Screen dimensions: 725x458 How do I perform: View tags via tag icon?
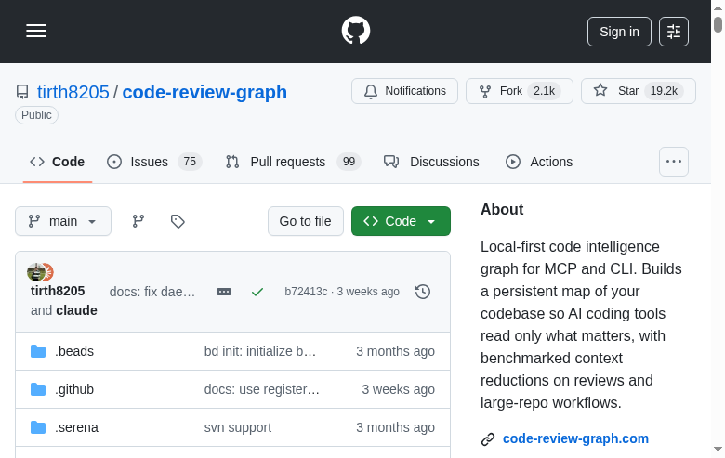point(178,221)
